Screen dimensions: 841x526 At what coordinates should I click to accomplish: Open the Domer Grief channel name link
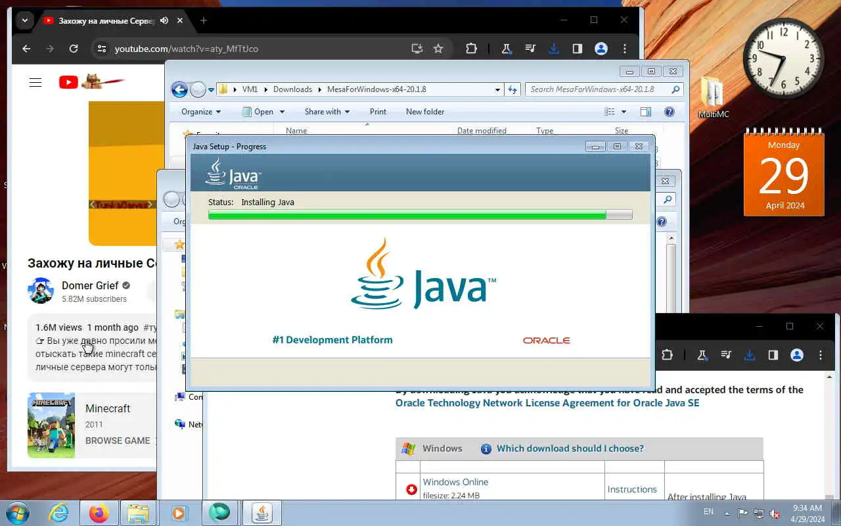(90, 285)
